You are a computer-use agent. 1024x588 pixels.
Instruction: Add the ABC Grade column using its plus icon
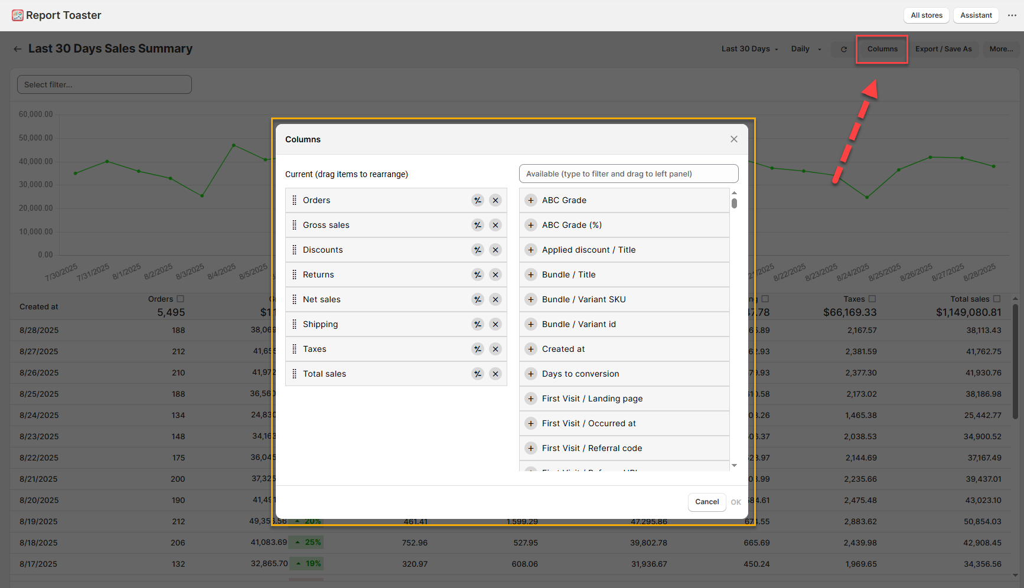[x=531, y=200]
